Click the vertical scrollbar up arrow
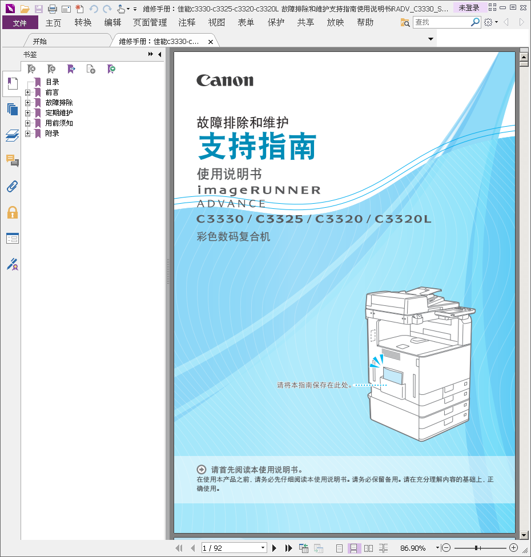This screenshot has height=557, width=531. (524, 57)
